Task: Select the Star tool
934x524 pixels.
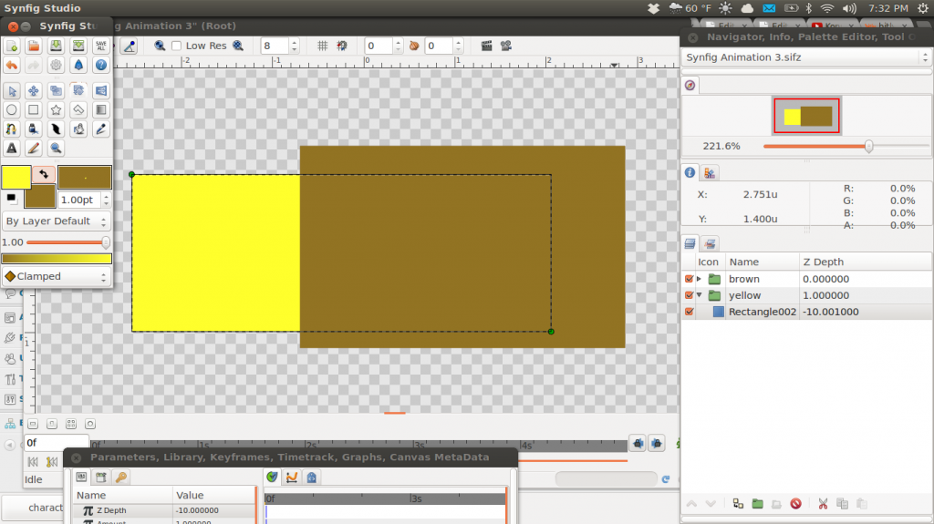Action: pyautogui.click(x=56, y=110)
